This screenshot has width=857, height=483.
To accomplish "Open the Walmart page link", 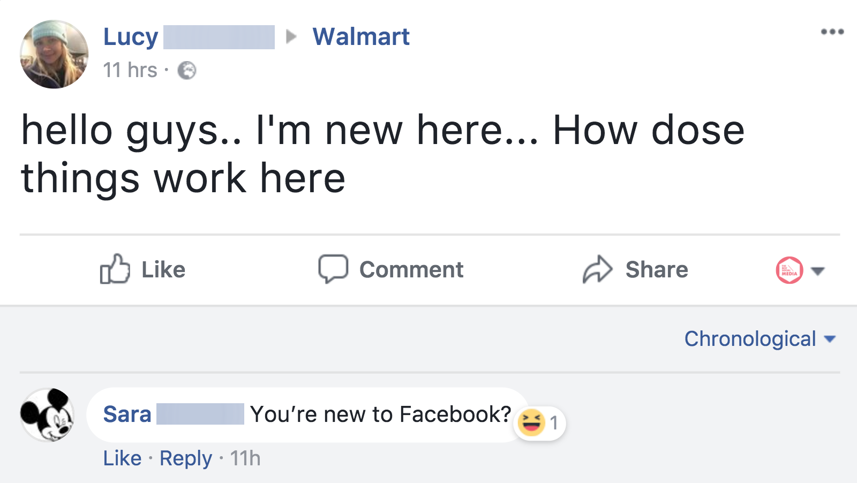I will 361,37.
